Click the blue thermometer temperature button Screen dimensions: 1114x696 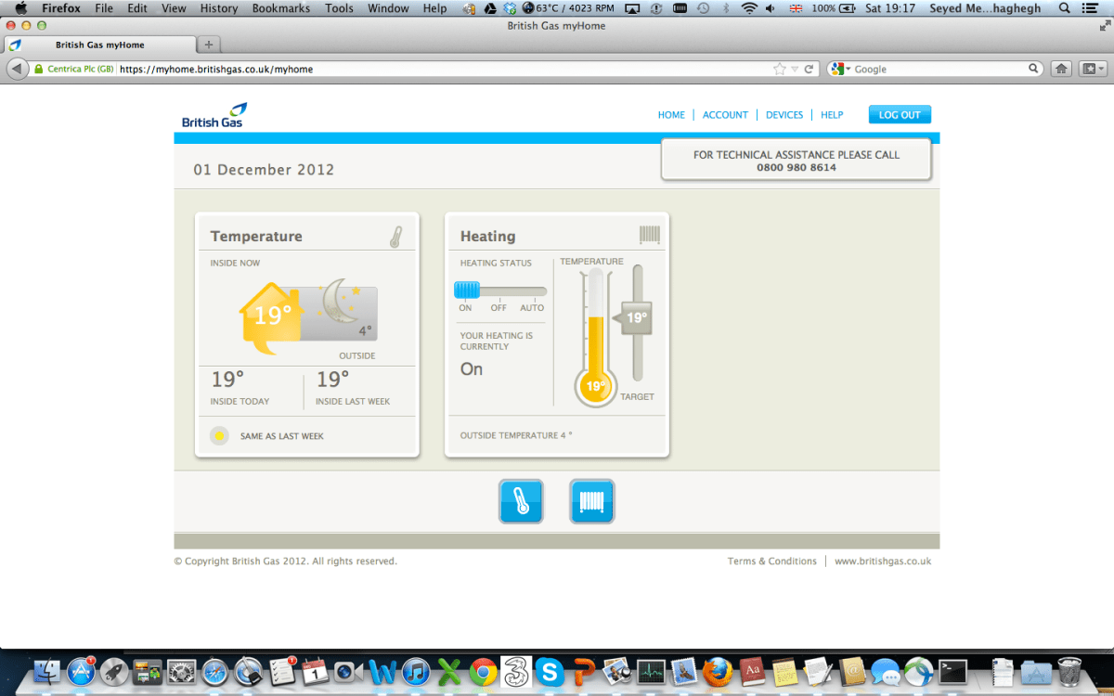(521, 502)
